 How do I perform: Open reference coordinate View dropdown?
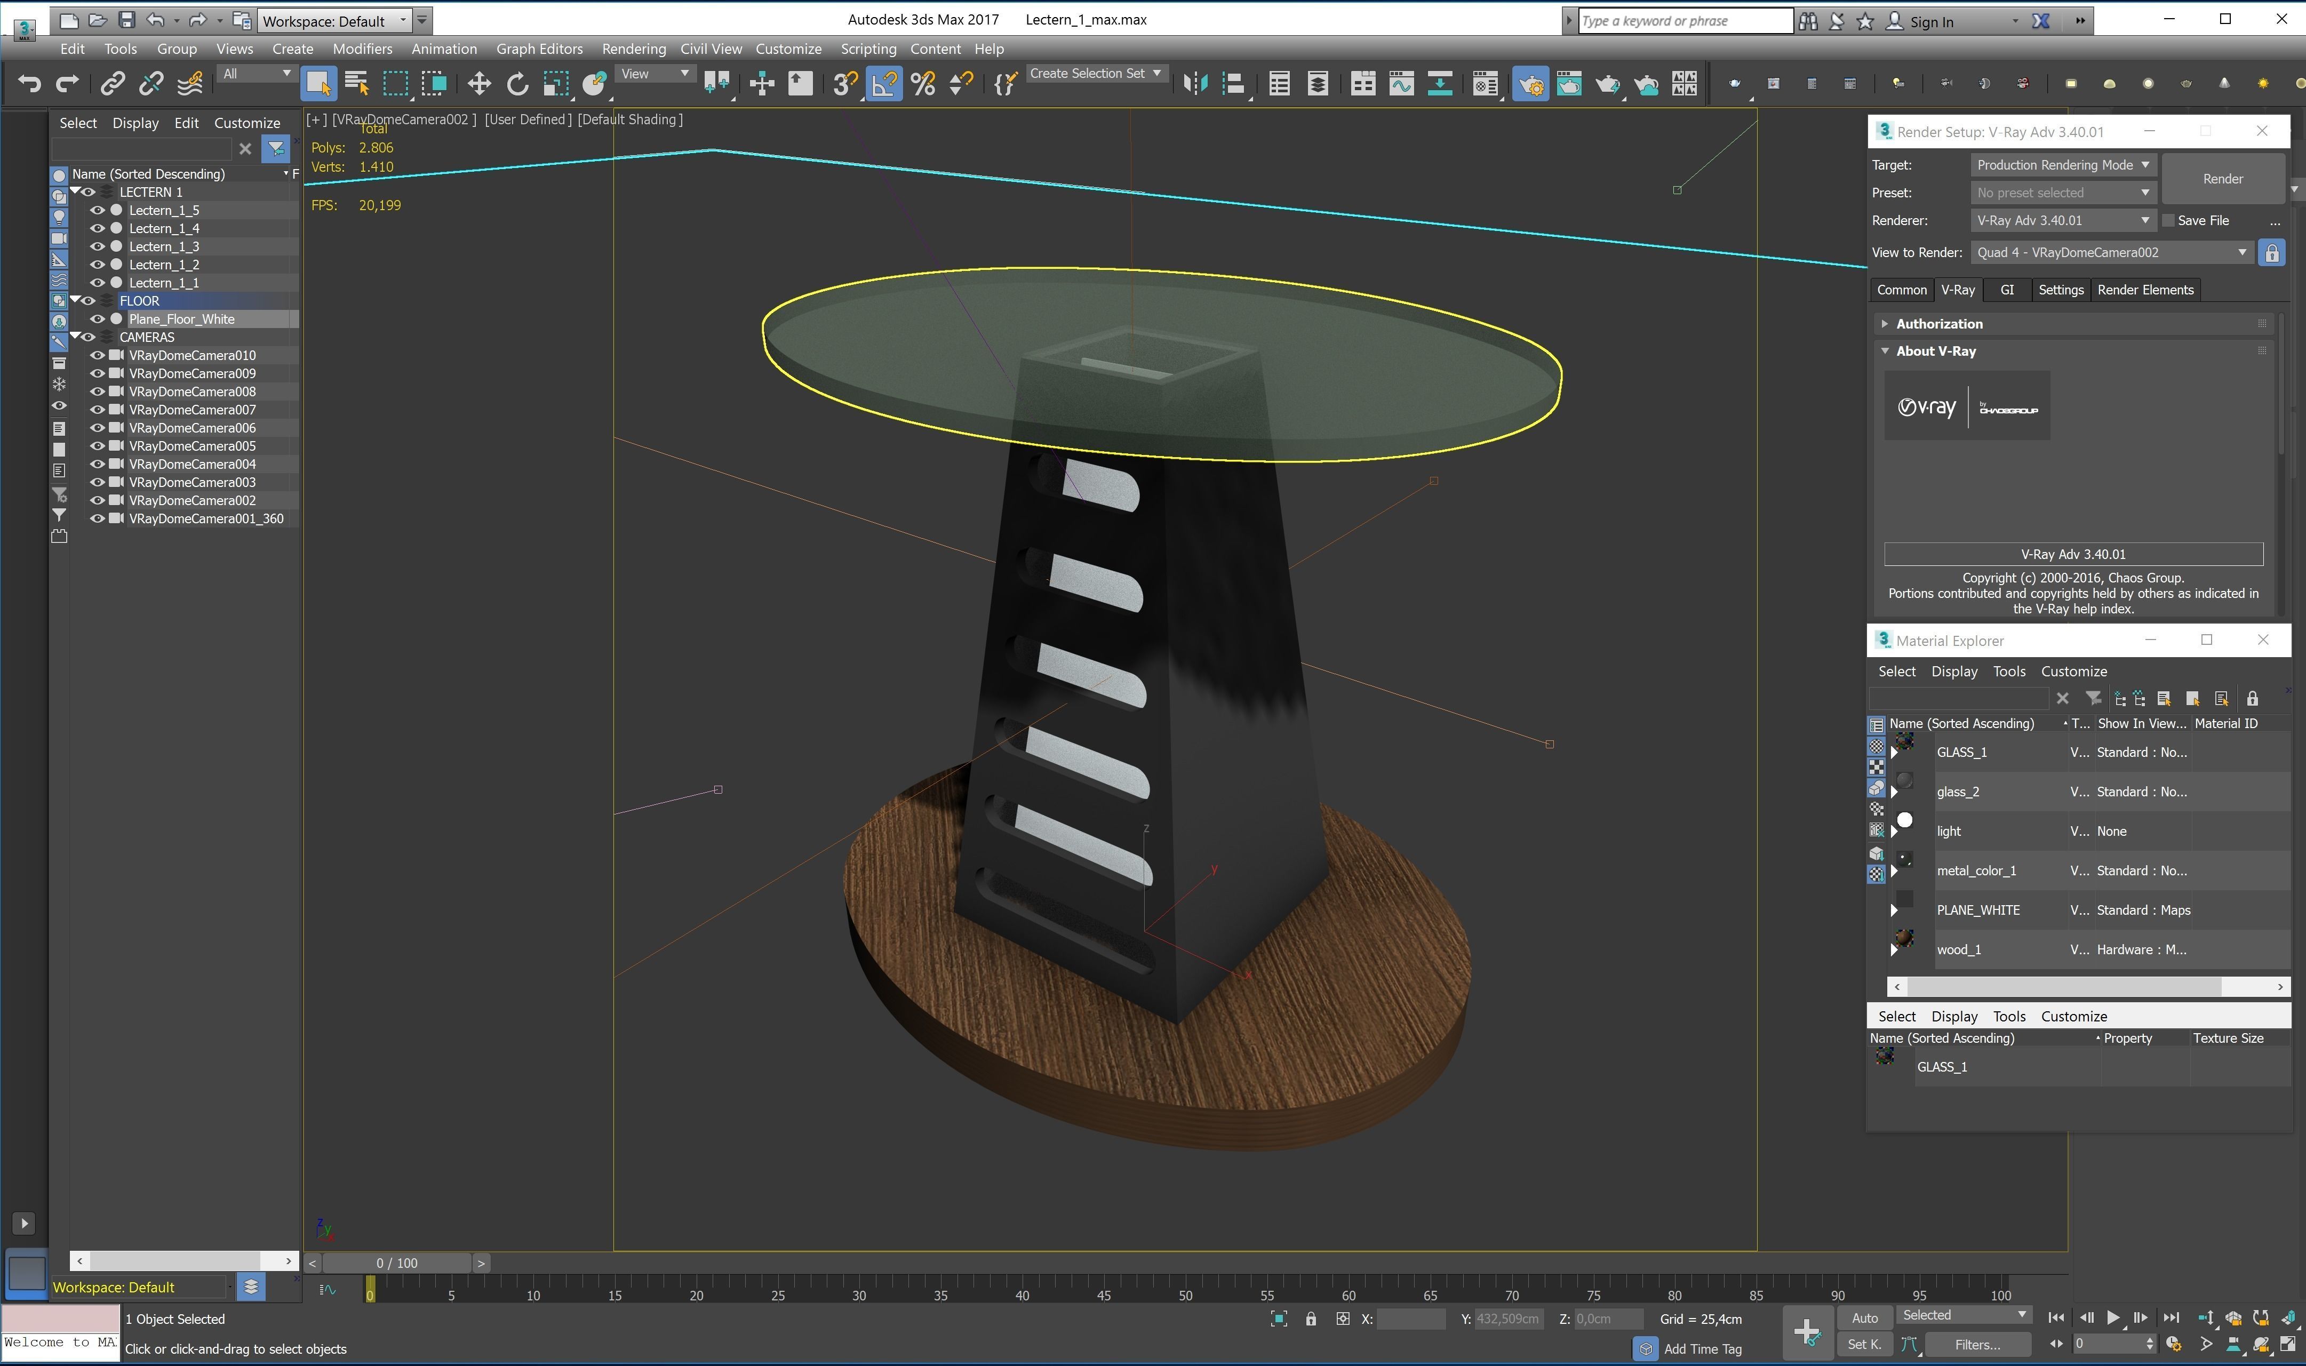[x=655, y=74]
